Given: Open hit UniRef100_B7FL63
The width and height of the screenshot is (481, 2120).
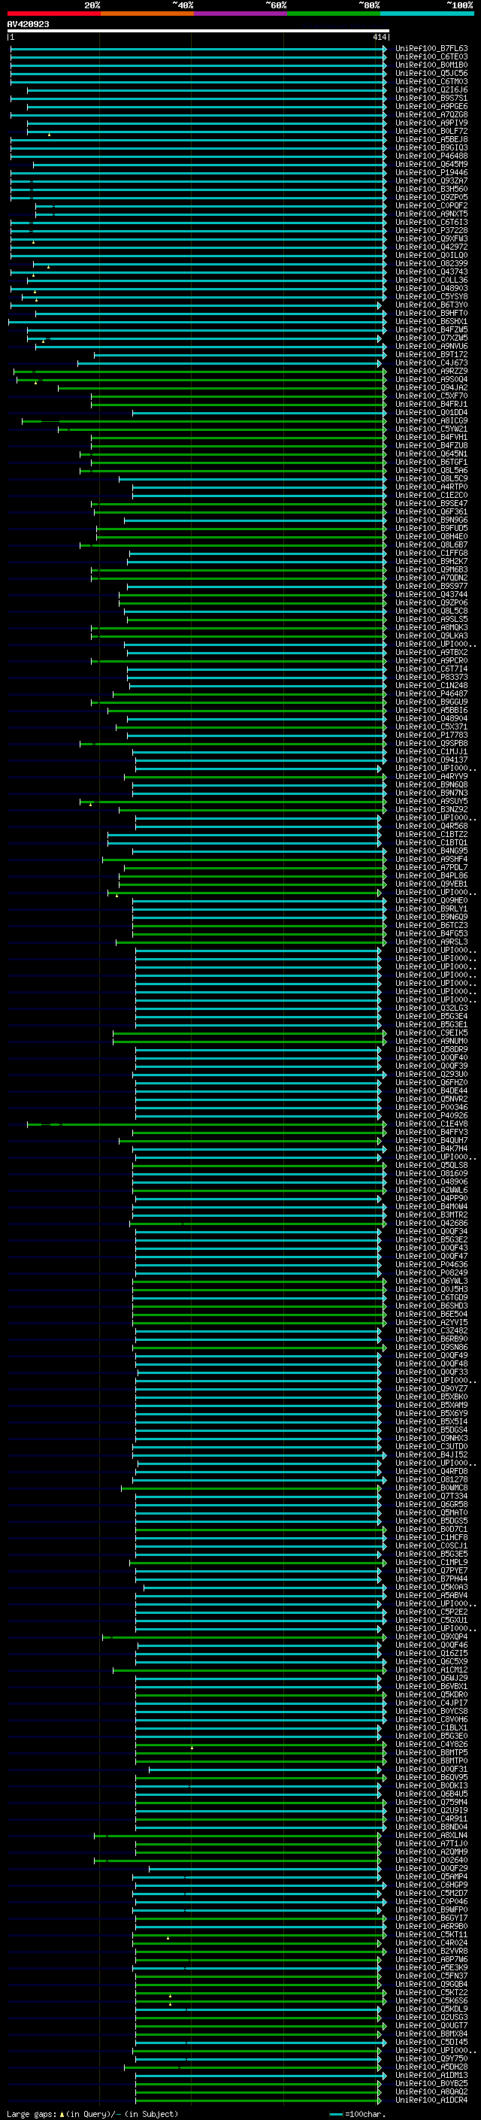Looking at the screenshot, I should point(431,49).
